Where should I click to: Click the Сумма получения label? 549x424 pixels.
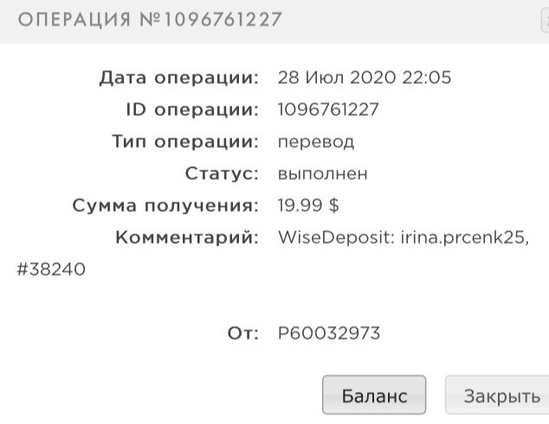(166, 206)
